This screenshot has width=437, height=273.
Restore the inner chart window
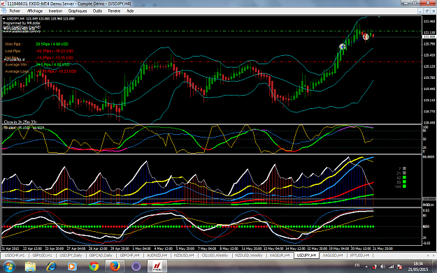427,11
